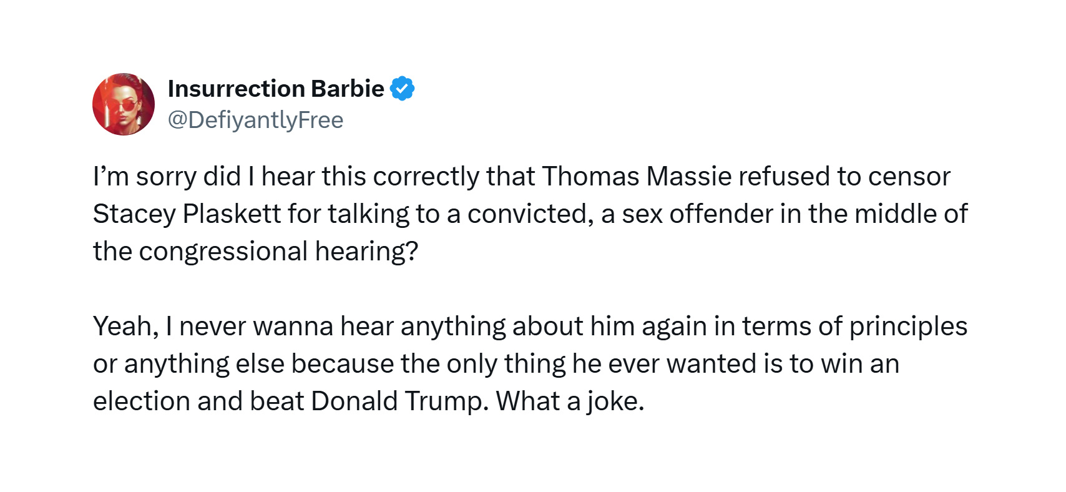Click the blue verified checkmark badge
The height and width of the screenshot is (492, 1066).
click(402, 89)
